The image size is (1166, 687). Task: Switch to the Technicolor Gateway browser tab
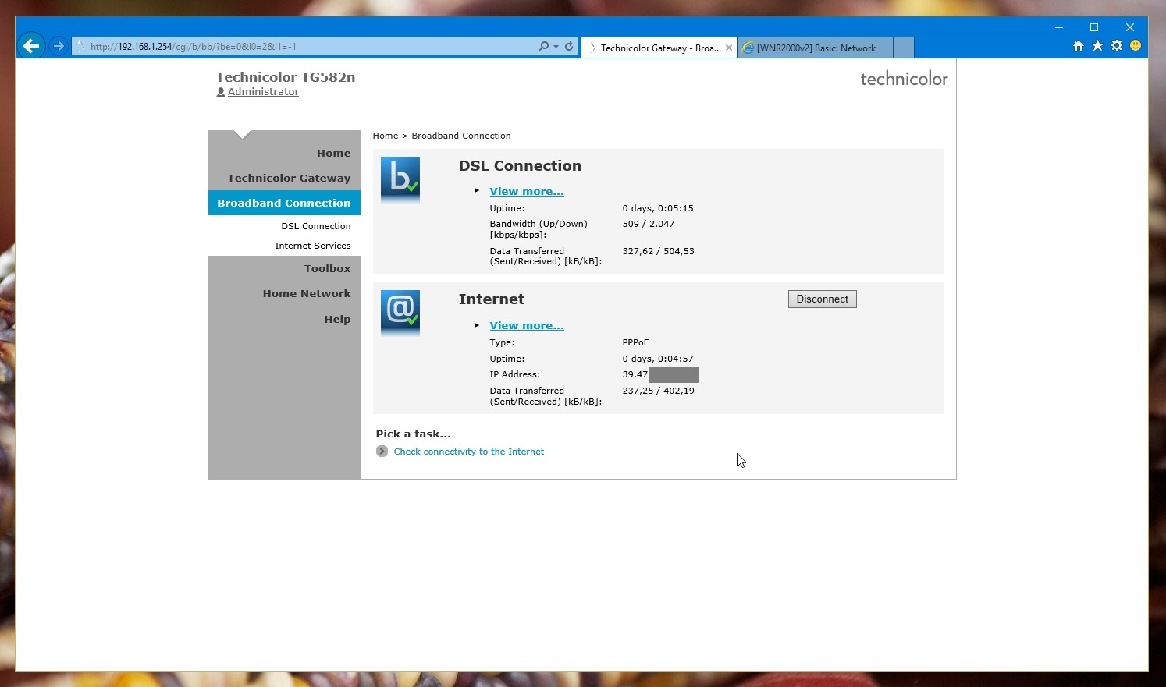click(659, 48)
